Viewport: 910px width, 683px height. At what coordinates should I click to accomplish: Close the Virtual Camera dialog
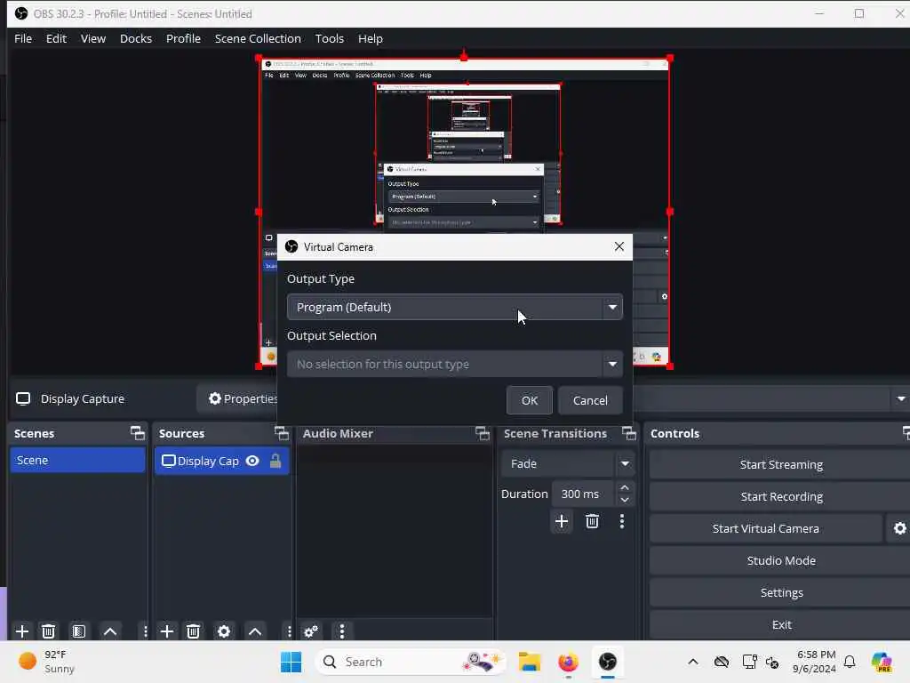click(x=619, y=246)
